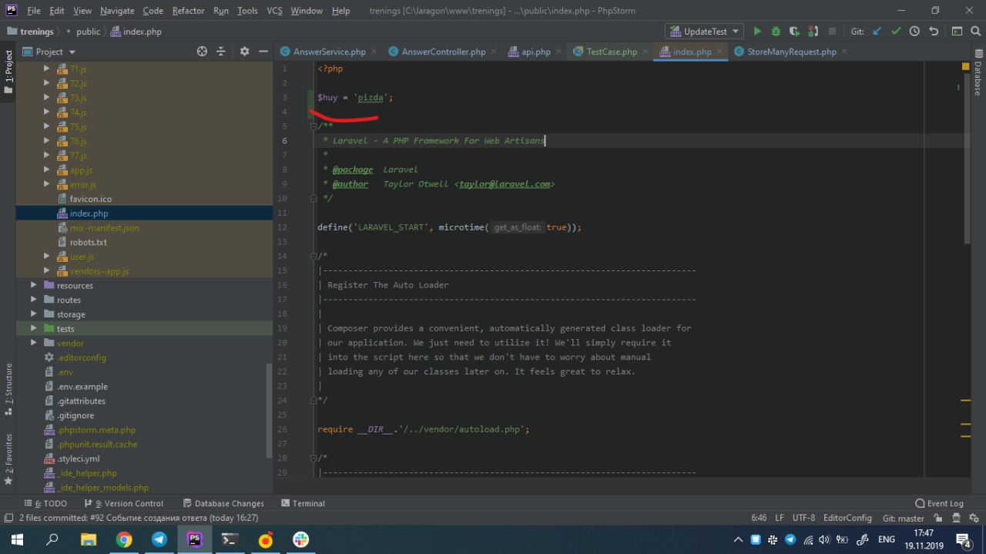Click Git: master branch widget
Screen dimensions: 986x554
[904, 518]
